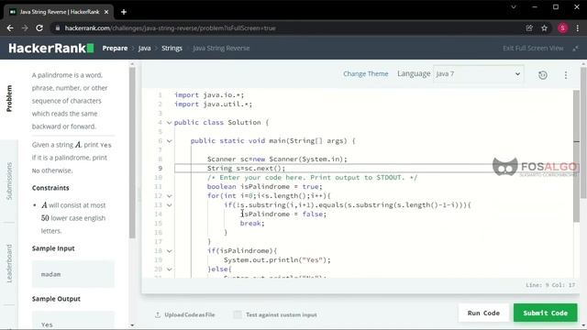Enable Test against custom input checkbox

click(x=238, y=314)
